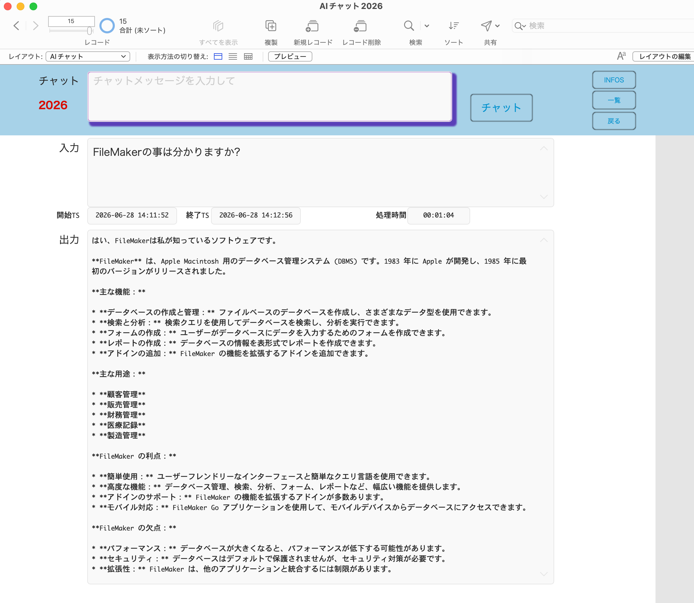
Task: Delete the record via レコード削除
Action: click(360, 26)
